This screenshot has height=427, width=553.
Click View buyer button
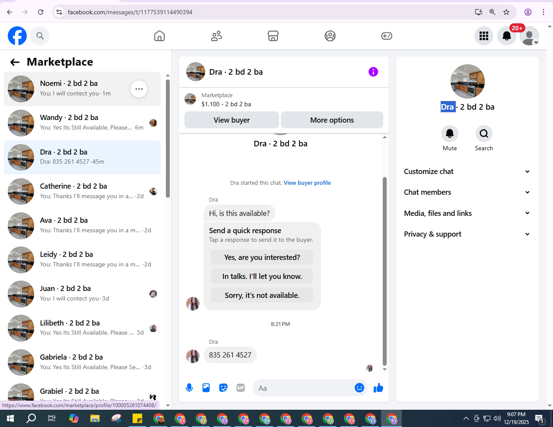click(232, 120)
